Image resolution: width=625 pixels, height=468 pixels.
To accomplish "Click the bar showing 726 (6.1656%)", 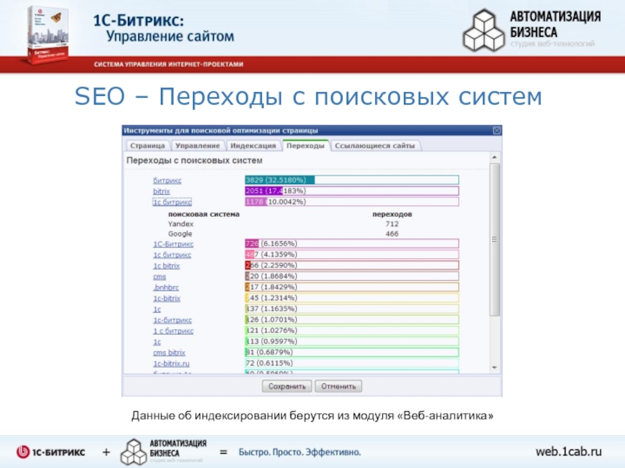I will (x=352, y=243).
